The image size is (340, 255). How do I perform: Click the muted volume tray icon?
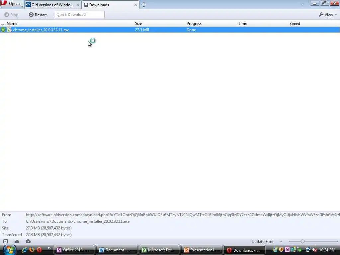click(314, 250)
